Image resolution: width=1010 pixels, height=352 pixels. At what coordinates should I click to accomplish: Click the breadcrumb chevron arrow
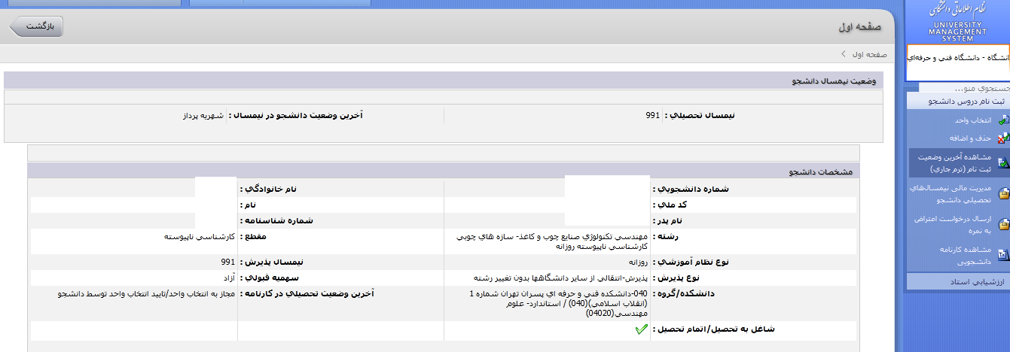click(844, 54)
